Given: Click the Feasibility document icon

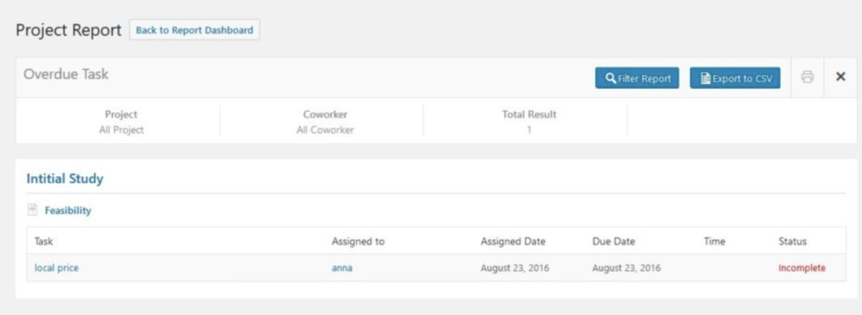Looking at the screenshot, I should point(33,210).
